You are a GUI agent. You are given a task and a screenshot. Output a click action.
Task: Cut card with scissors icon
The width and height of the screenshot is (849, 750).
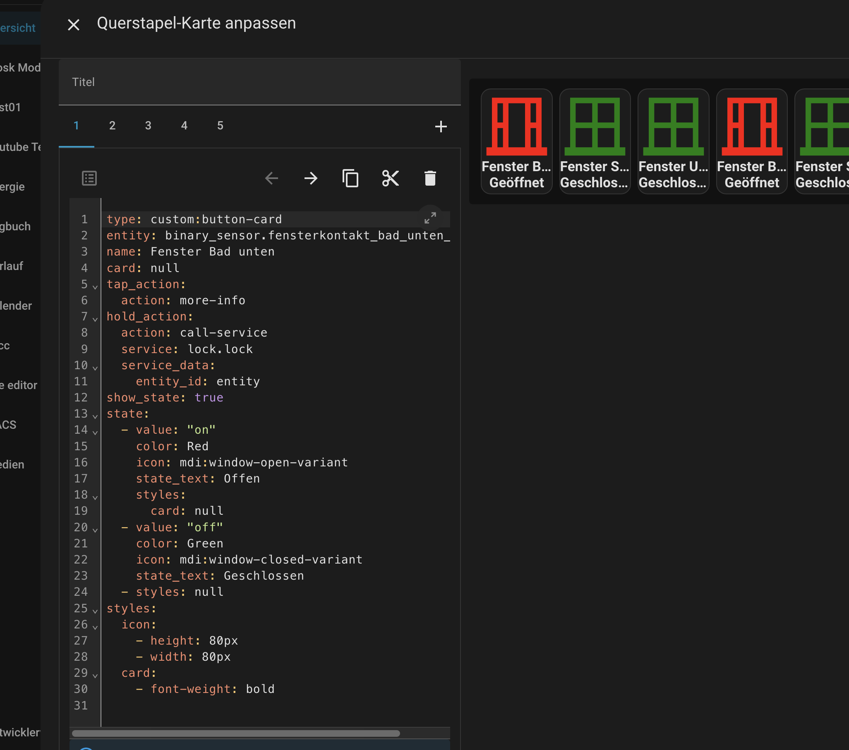point(390,179)
